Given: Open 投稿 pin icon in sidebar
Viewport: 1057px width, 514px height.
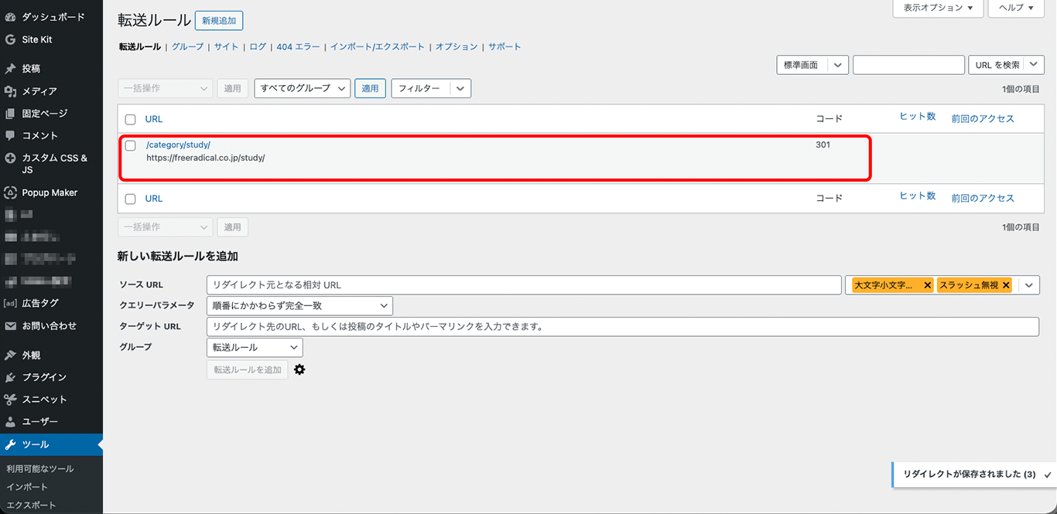Looking at the screenshot, I should (10, 69).
